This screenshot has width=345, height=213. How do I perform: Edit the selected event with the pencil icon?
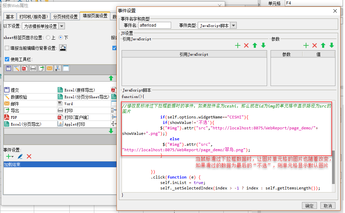click(20, 156)
